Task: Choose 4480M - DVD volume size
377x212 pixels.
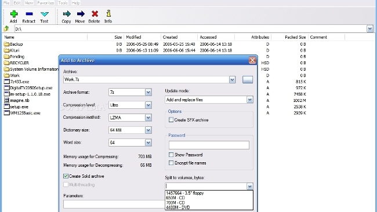Action: coord(209,207)
